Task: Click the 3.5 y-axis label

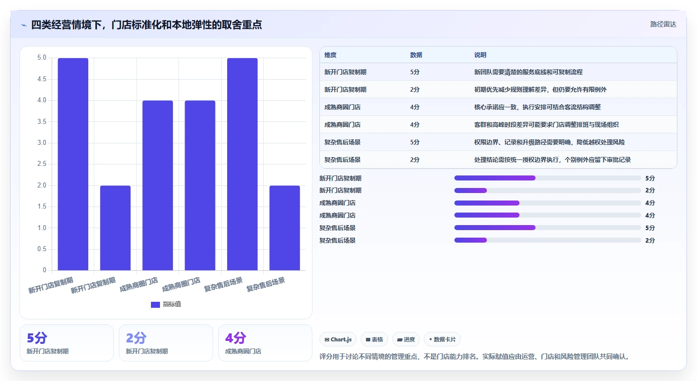Action: pos(42,122)
